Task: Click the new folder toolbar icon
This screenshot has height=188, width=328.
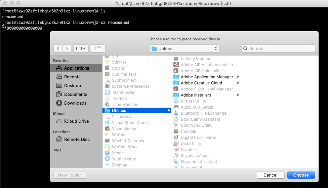Action: [98, 48]
